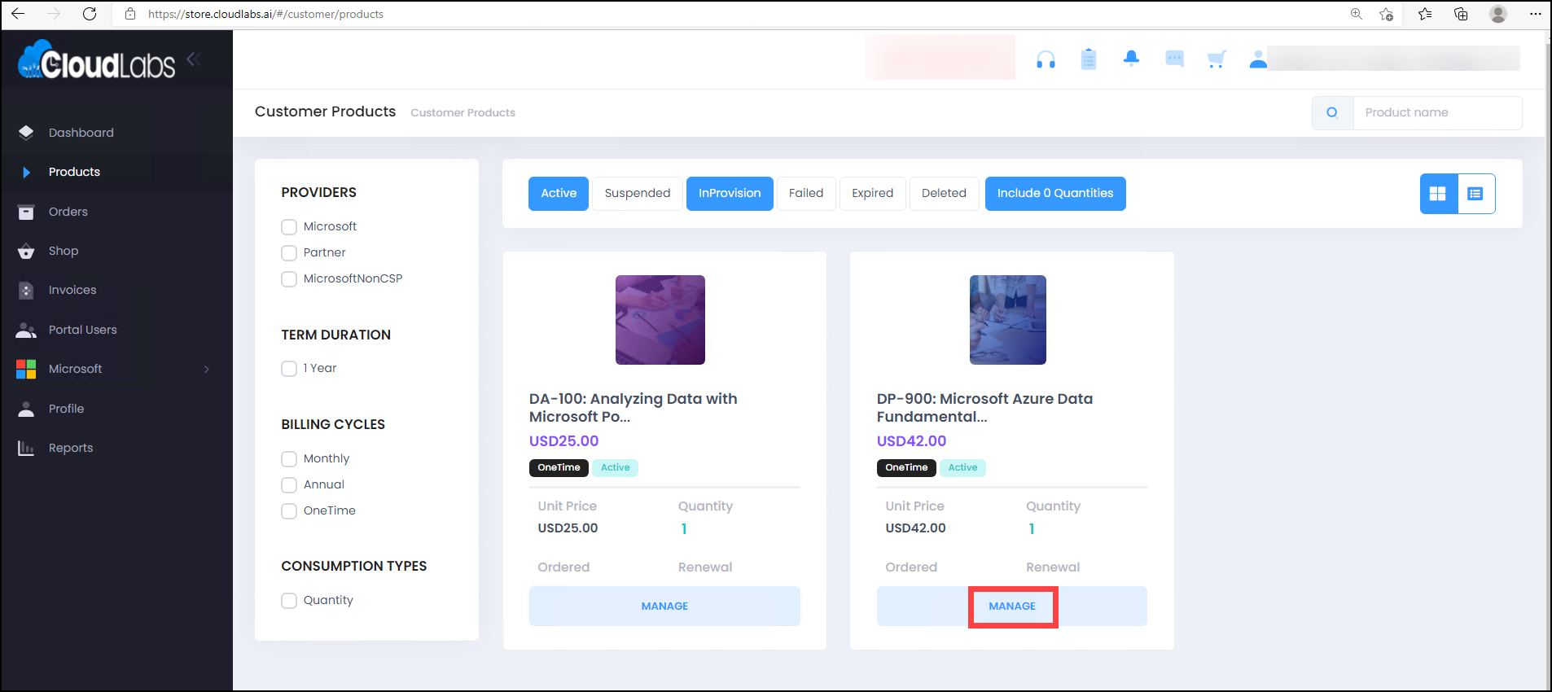Click the clipboard icon in header
Screen dimensions: 1552x692
1089,59
